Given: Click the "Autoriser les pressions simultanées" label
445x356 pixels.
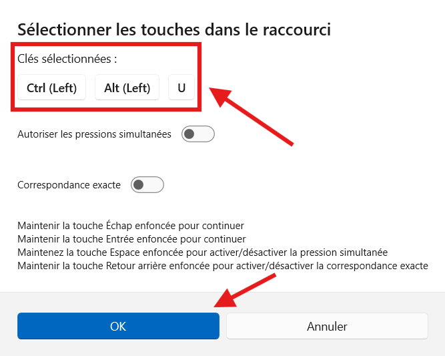Looking at the screenshot, I should click(94, 134).
